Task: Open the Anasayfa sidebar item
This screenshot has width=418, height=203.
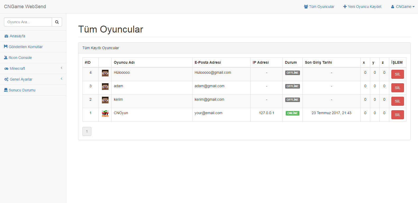Action: click(x=33, y=36)
